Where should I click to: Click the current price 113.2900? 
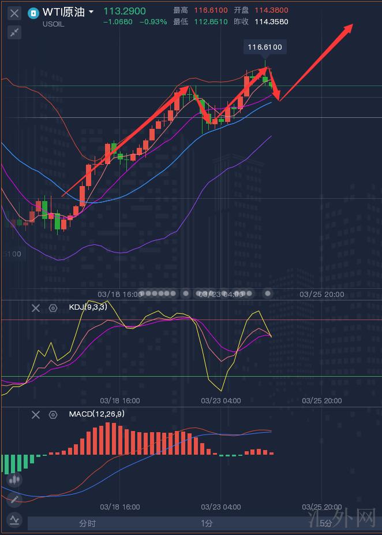pyautogui.click(x=125, y=11)
